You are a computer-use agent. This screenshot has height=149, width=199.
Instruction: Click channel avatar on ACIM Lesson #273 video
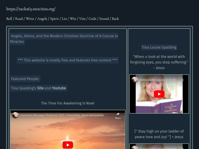click(x=135, y=147)
